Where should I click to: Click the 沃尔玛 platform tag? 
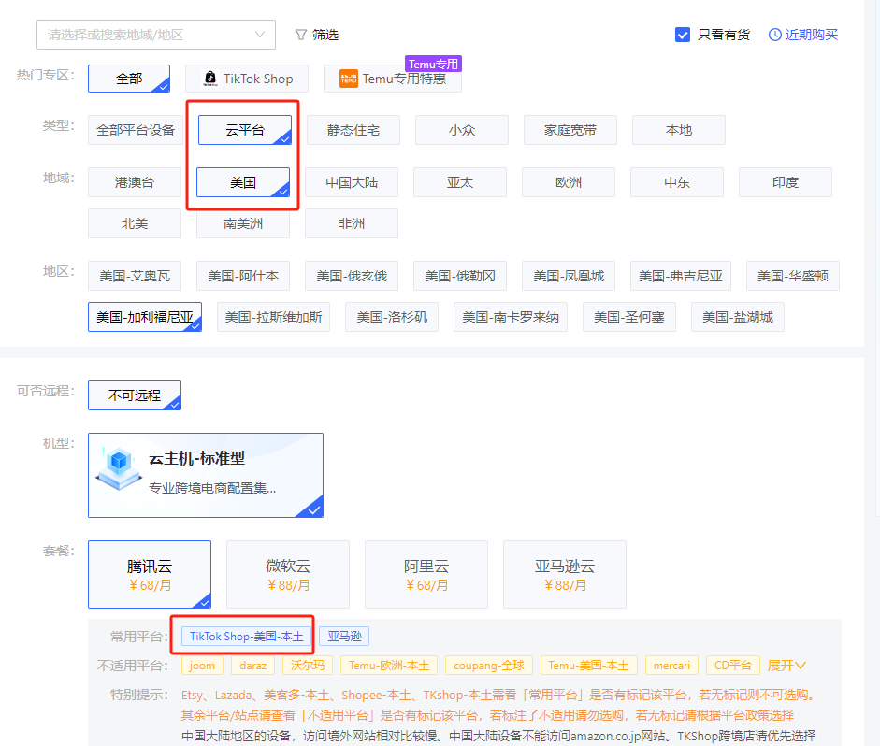click(308, 666)
